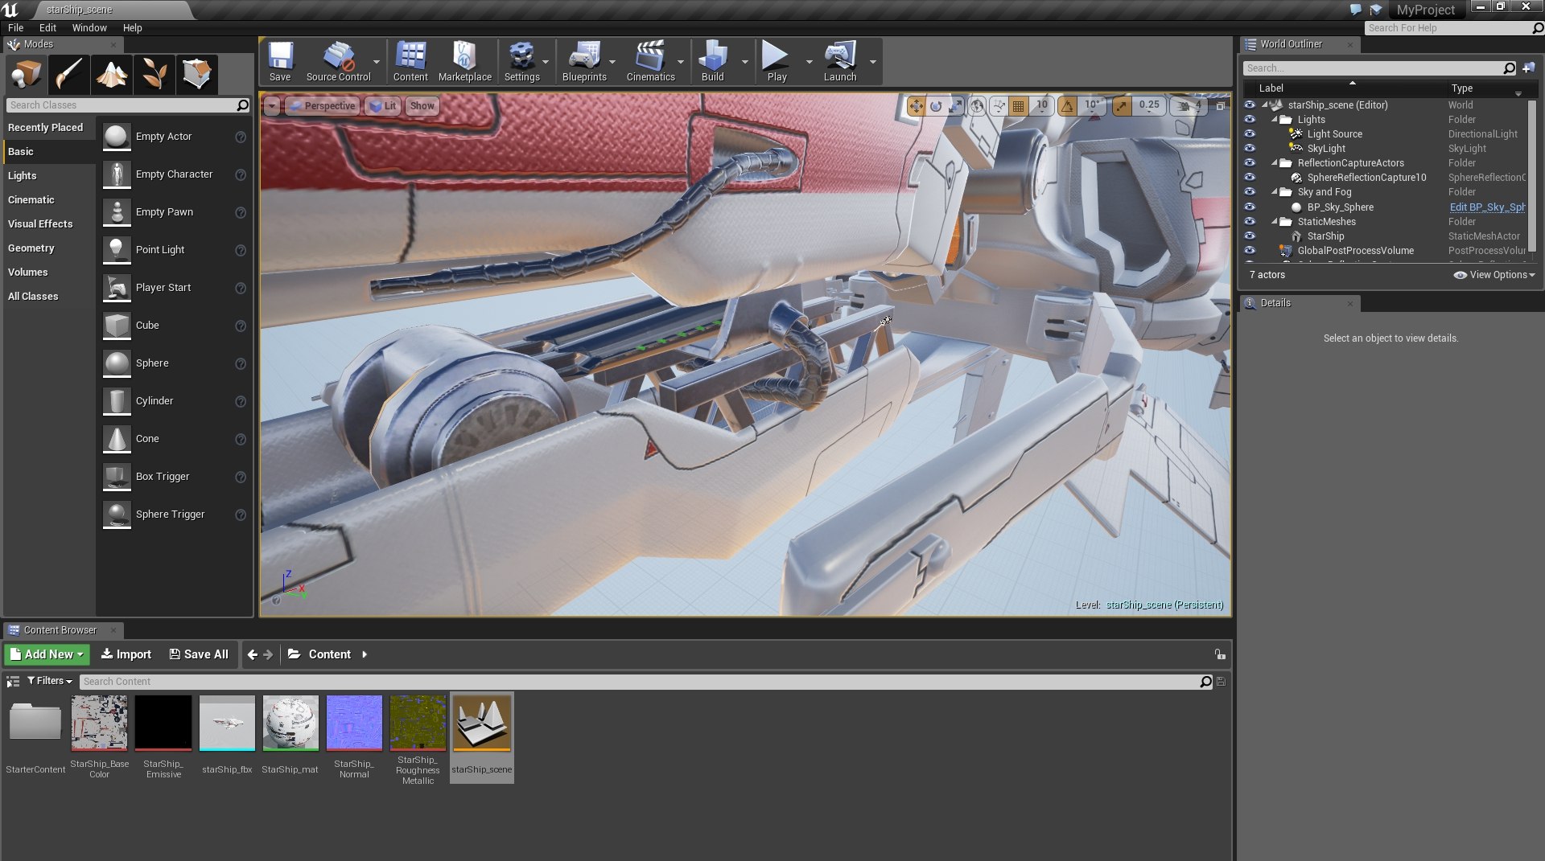Open Source Control
1545x861 pixels.
pos(338,62)
